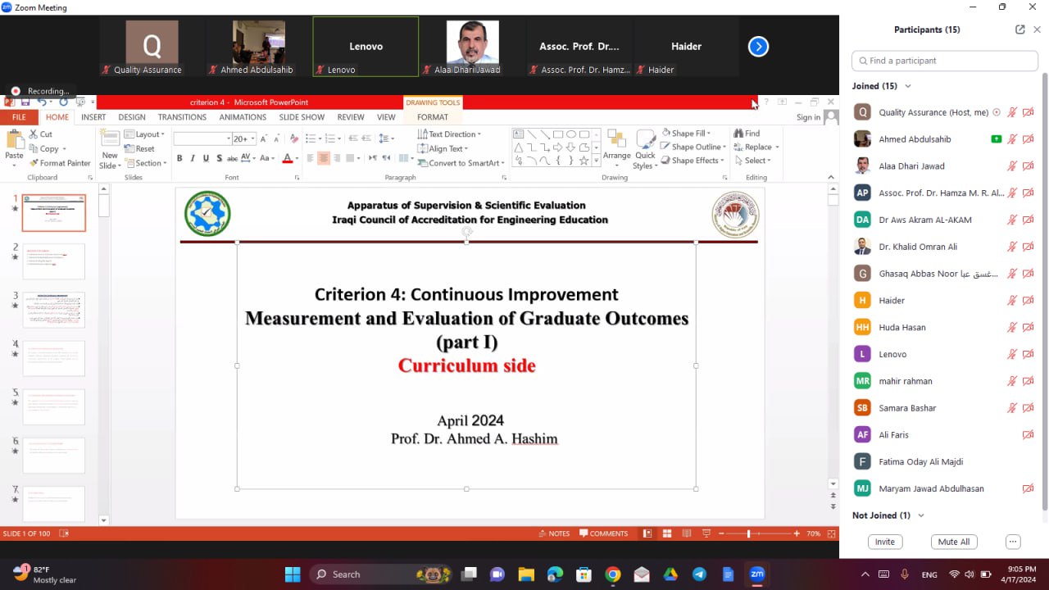This screenshot has width=1049, height=590.
Task: Convert text to SmartArt
Action: point(461,163)
